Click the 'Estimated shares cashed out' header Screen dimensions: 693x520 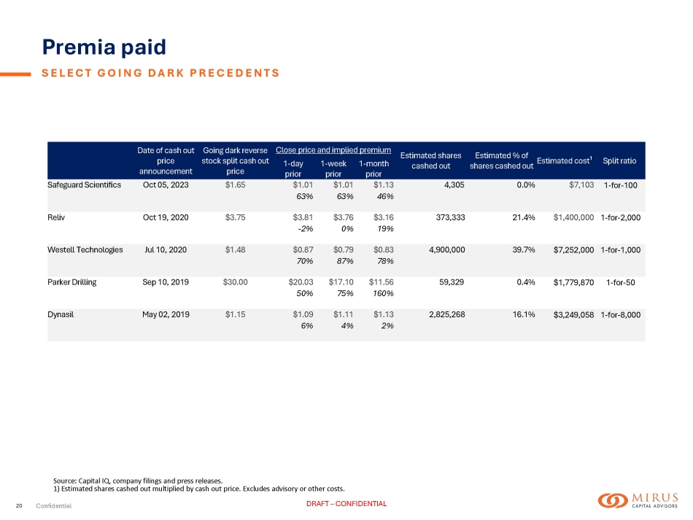click(x=430, y=161)
